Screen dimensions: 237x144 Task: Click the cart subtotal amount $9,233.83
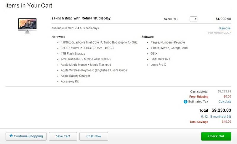pyautogui.click(x=225, y=92)
